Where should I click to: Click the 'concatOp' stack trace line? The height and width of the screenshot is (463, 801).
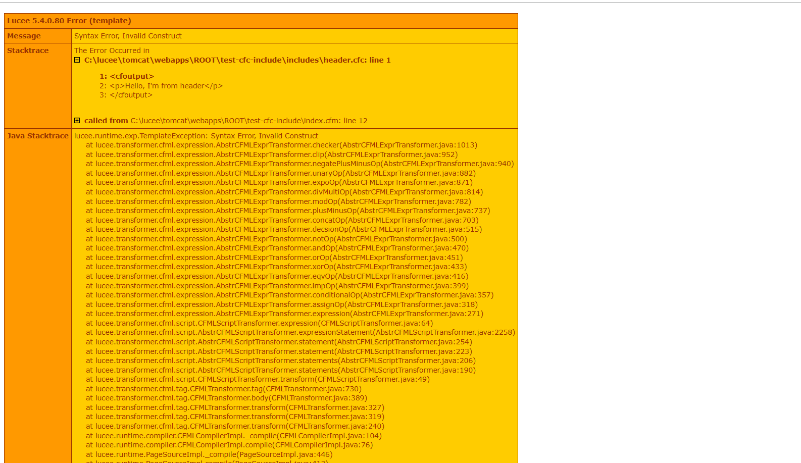[282, 220]
